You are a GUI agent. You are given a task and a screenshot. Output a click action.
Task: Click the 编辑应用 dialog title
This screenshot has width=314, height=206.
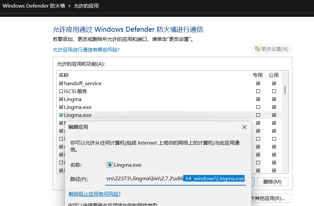click(x=78, y=127)
